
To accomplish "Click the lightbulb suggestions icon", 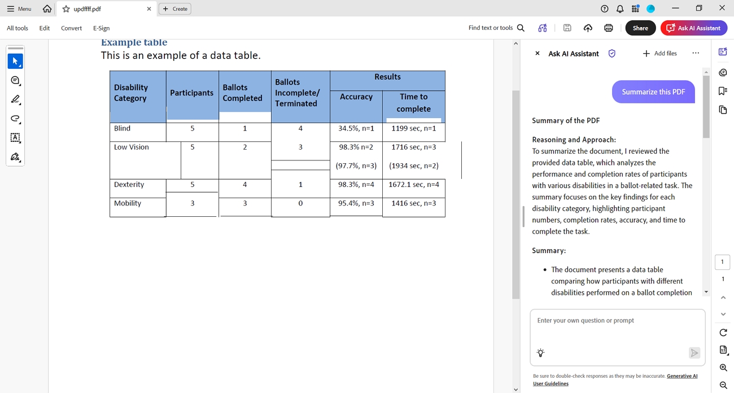I will (540, 353).
